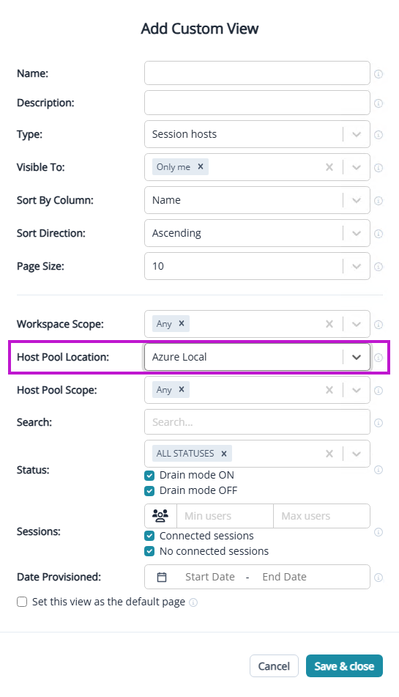
Task: Clear all Visible To selections
Action: pos(329,167)
